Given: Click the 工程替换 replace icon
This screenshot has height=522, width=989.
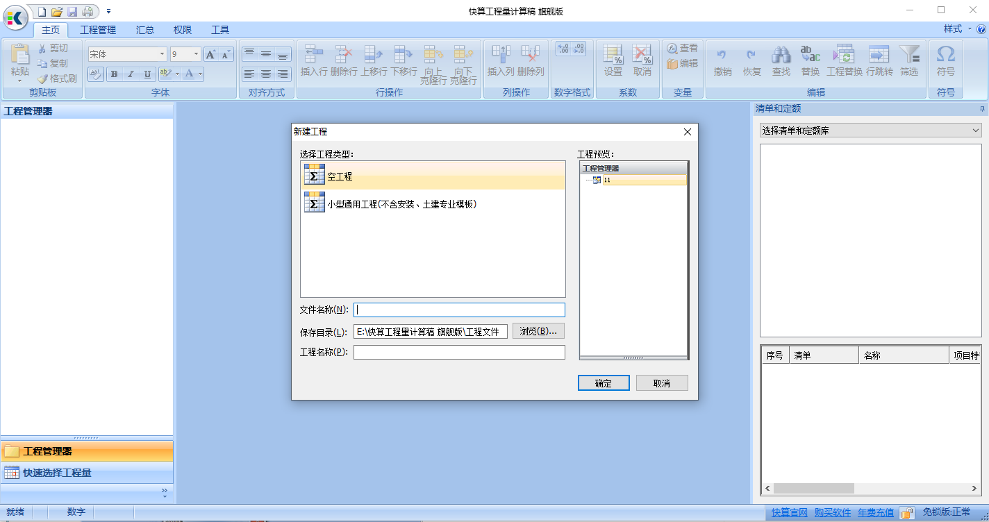Looking at the screenshot, I should (843, 61).
